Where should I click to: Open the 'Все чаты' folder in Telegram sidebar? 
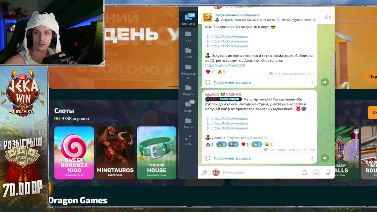(188, 19)
